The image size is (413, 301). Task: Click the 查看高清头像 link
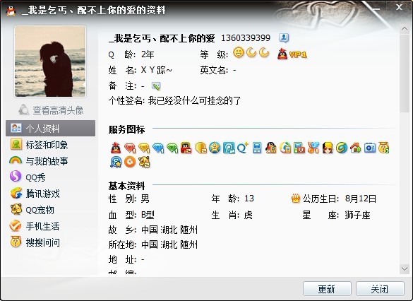click(52, 110)
